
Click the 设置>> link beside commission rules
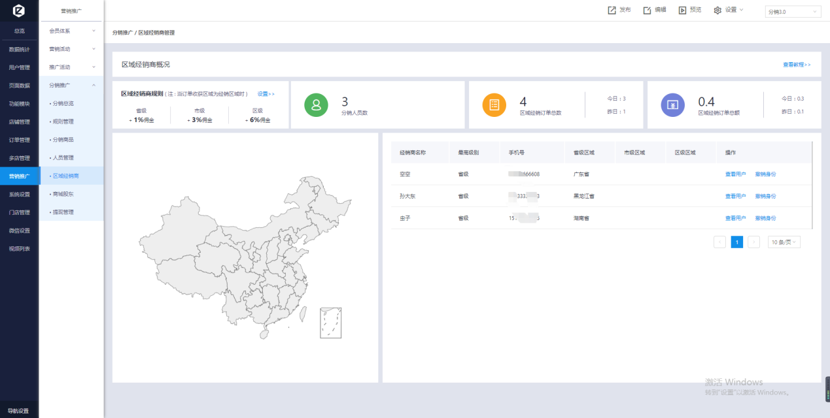(x=266, y=94)
